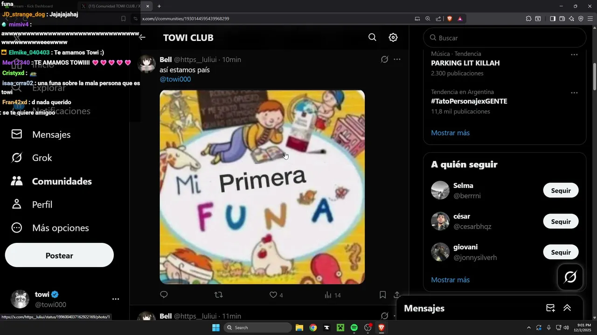Share Bell's post via share icon
597x335 pixels.
point(397,295)
